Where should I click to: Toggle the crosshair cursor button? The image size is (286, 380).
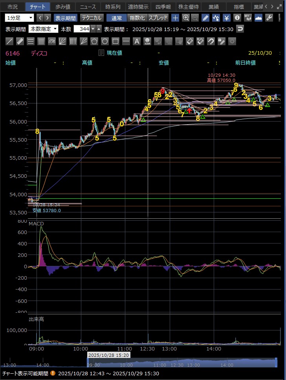tap(175, 18)
